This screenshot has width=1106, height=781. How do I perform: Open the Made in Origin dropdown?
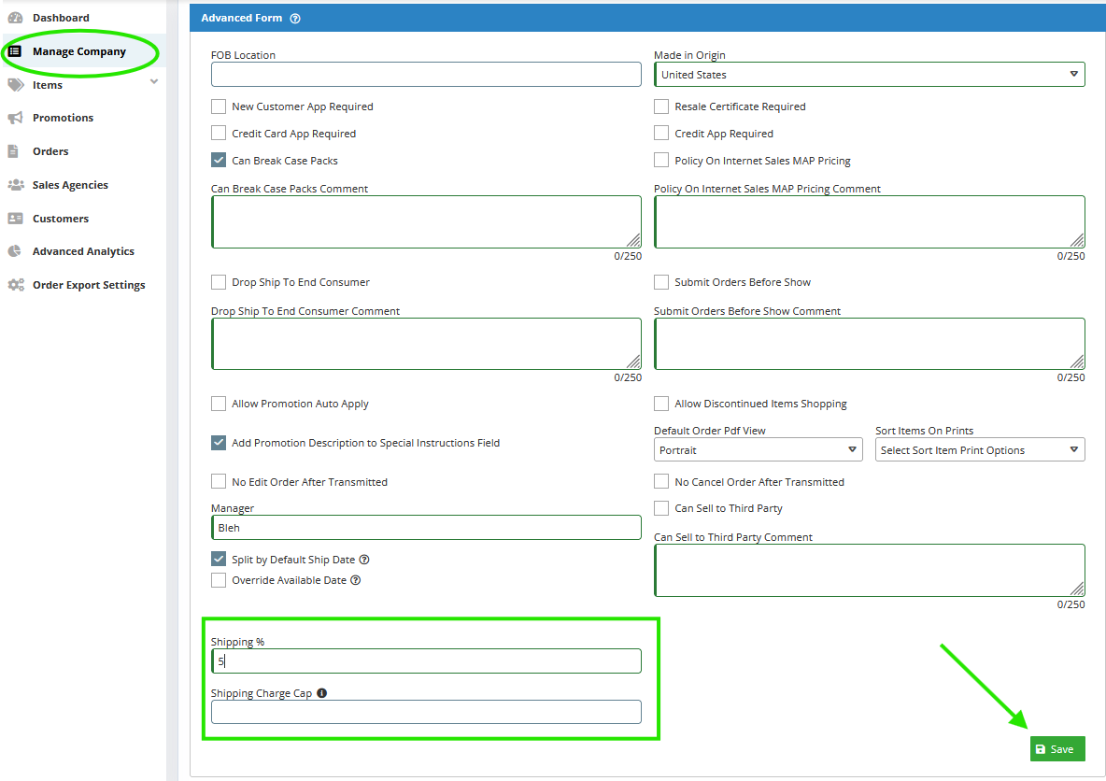(x=869, y=75)
